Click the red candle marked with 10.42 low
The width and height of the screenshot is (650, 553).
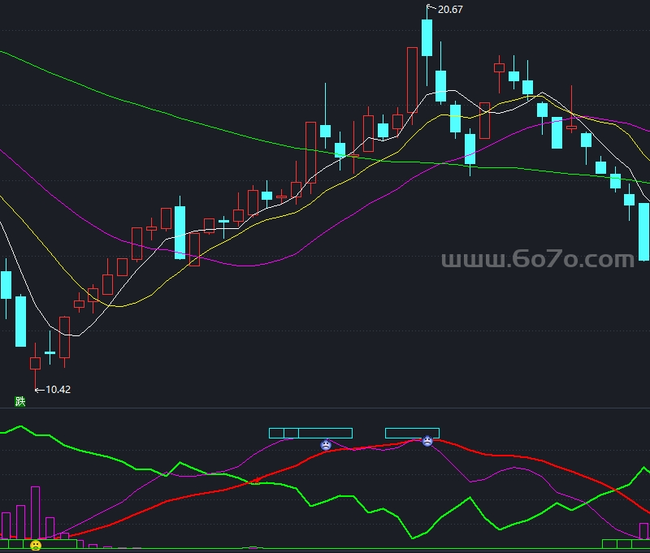35,364
